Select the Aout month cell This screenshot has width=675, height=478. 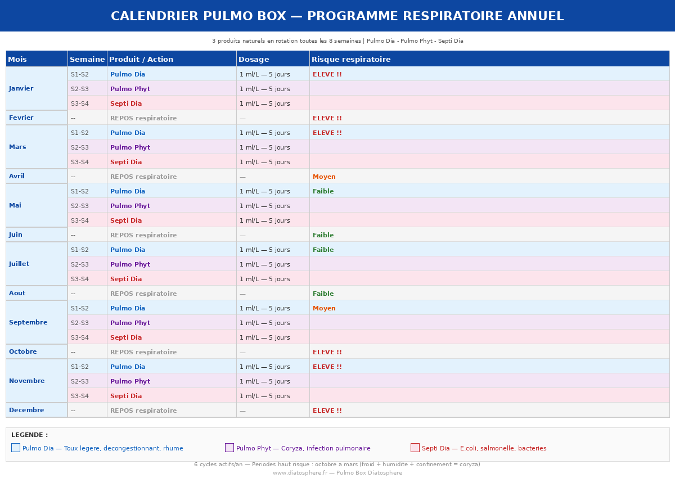[37, 293]
